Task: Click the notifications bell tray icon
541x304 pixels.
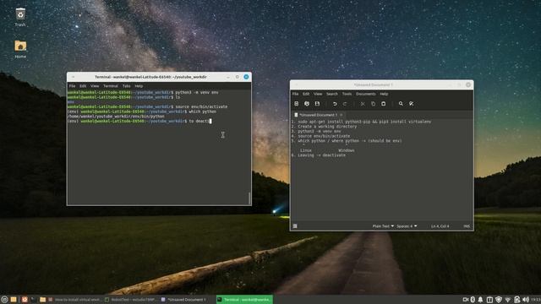Action: click(x=480, y=300)
